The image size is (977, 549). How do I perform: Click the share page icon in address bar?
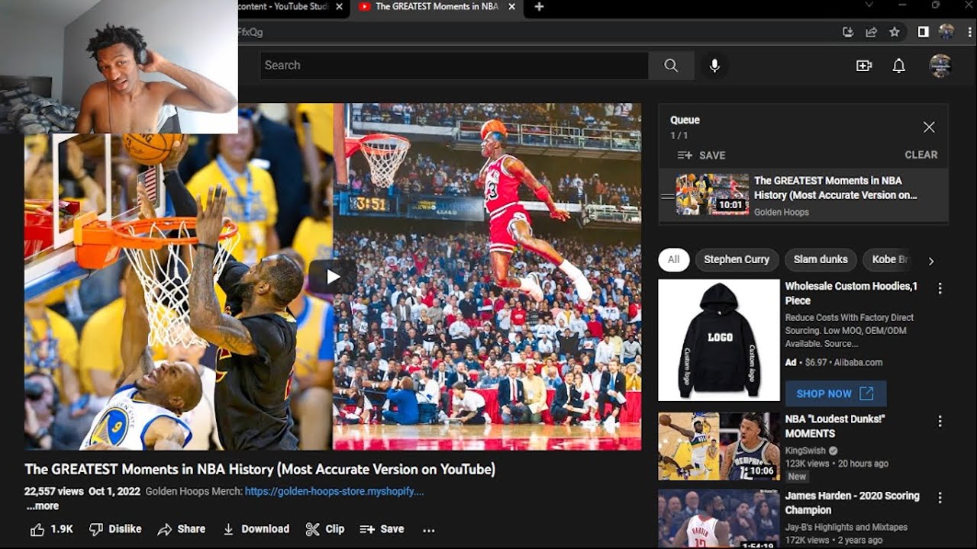(871, 32)
